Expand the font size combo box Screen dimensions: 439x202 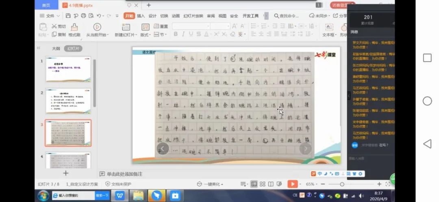click(x=228, y=26)
